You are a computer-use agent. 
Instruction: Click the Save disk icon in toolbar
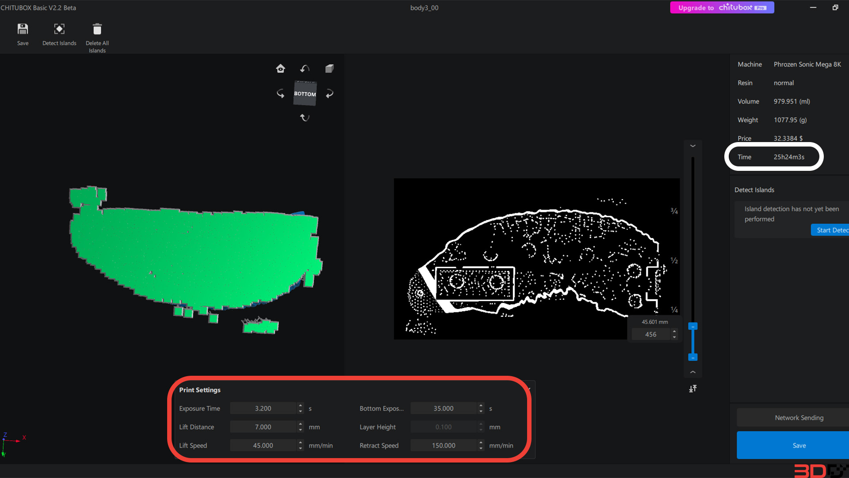(x=23, y=29)
